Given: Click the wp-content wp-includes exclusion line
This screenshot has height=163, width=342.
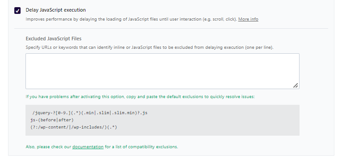Looking at the screenshot, I should 74,127.
